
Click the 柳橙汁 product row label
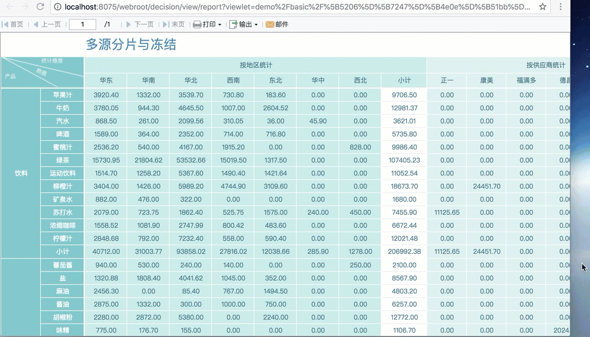62,186
